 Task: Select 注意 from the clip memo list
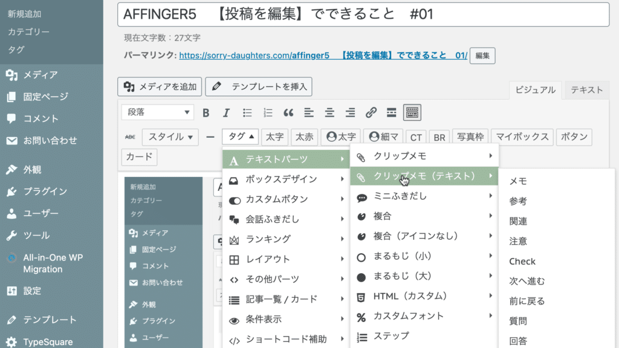coord(518,241)
